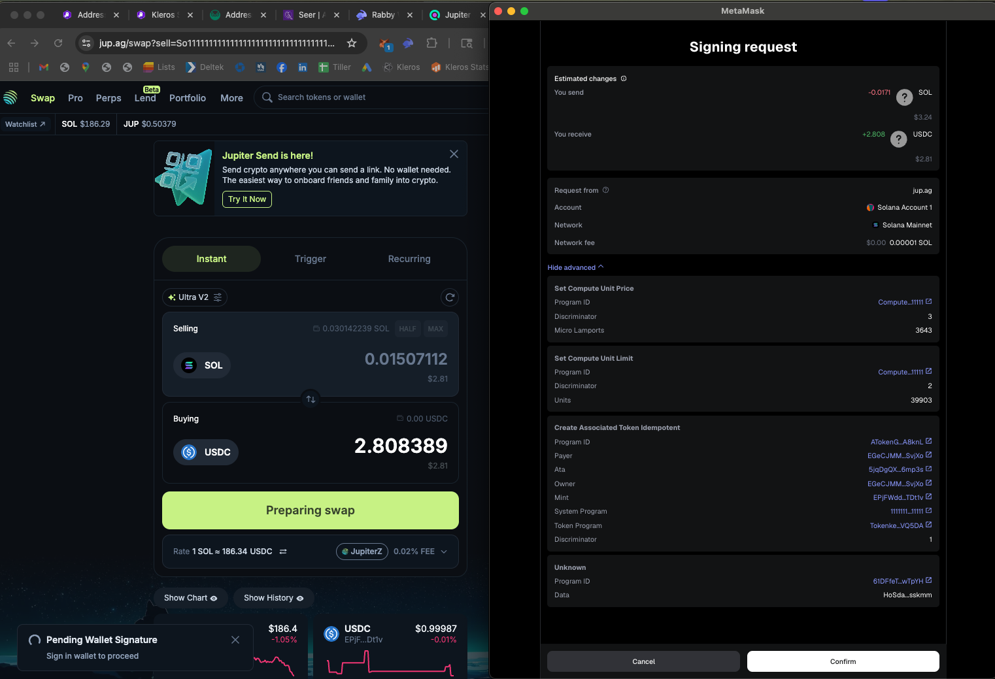Open the Owner EGeCJMM...SvjXo address link
The width and height of the screenshot is (995, 679).
900,484
